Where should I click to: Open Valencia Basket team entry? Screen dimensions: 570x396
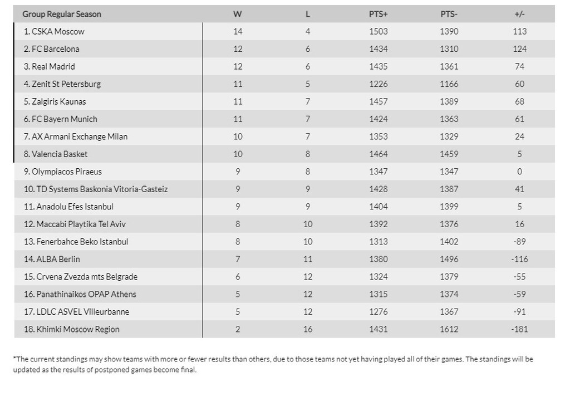pyautogui.click(x=60, y=154)
